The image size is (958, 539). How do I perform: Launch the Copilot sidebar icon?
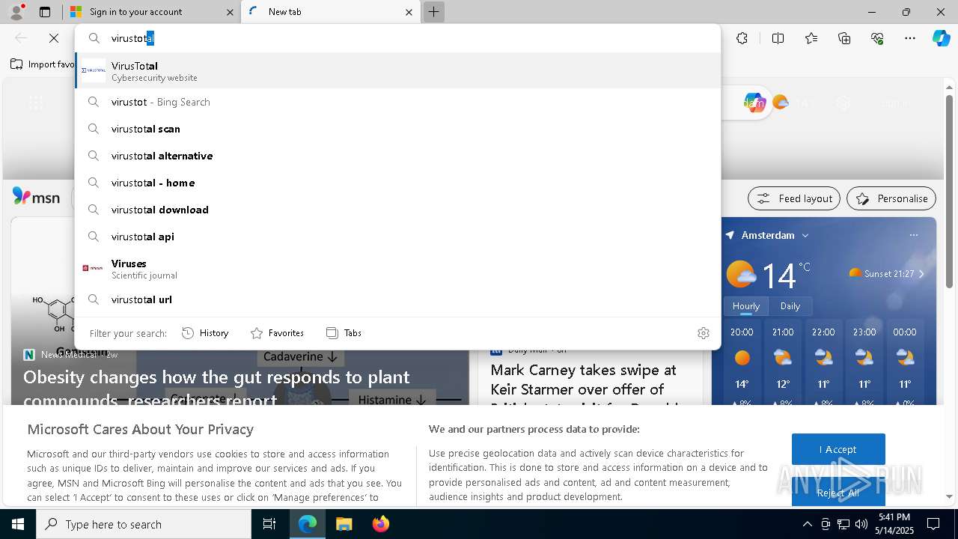[941, 38]
